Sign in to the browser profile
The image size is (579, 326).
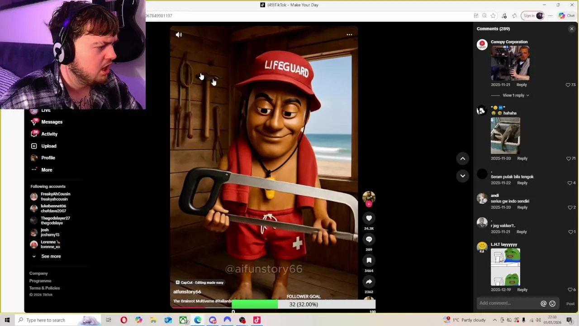point(532,16)
